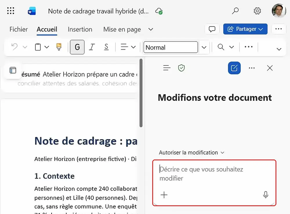Click the green shield protection icon
This screenshot has height=214, width=290.
[x=181, y=68]
